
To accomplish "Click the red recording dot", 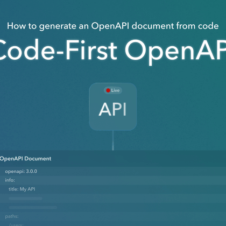I will point(108,90).
